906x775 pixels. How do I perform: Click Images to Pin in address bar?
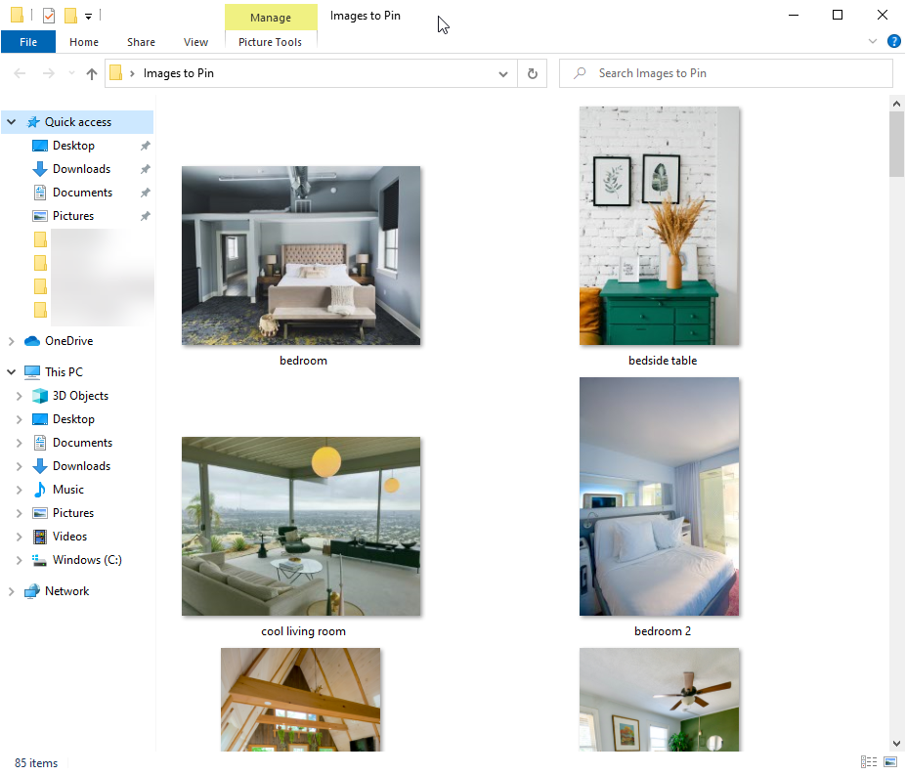(179, 73)
